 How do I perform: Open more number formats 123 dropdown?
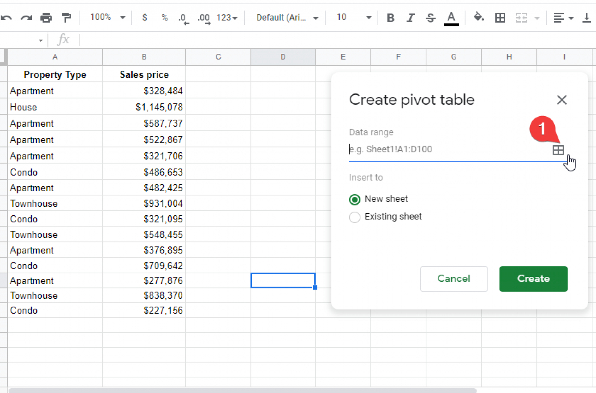pos(227,18)
